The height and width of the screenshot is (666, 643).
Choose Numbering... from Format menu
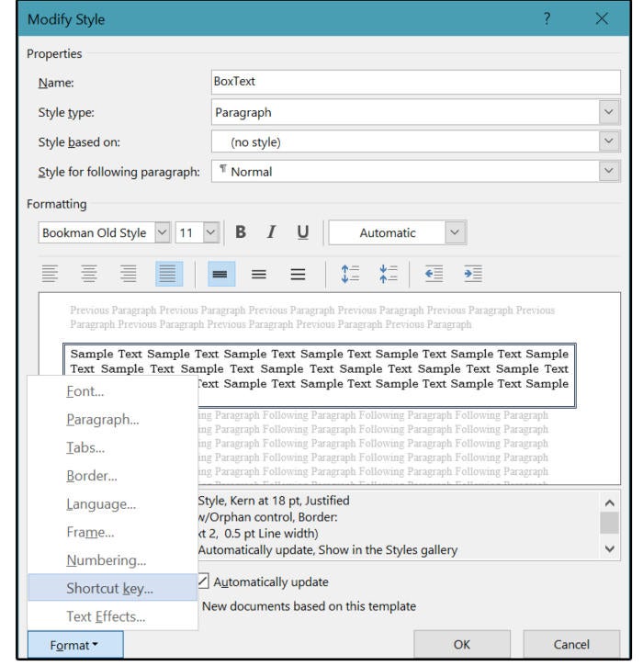(x=113, y=559)
